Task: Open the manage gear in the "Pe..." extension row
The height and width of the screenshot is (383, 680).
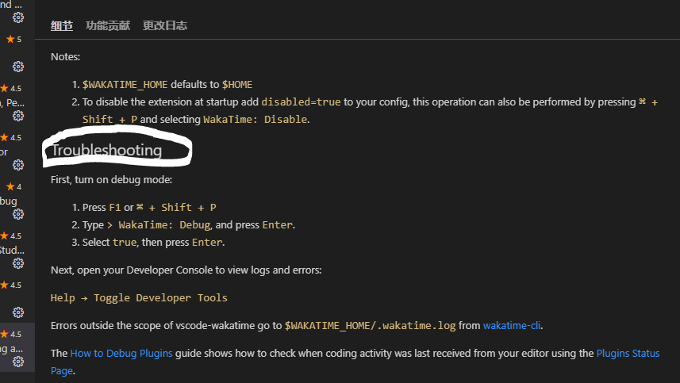Action: 18,116
